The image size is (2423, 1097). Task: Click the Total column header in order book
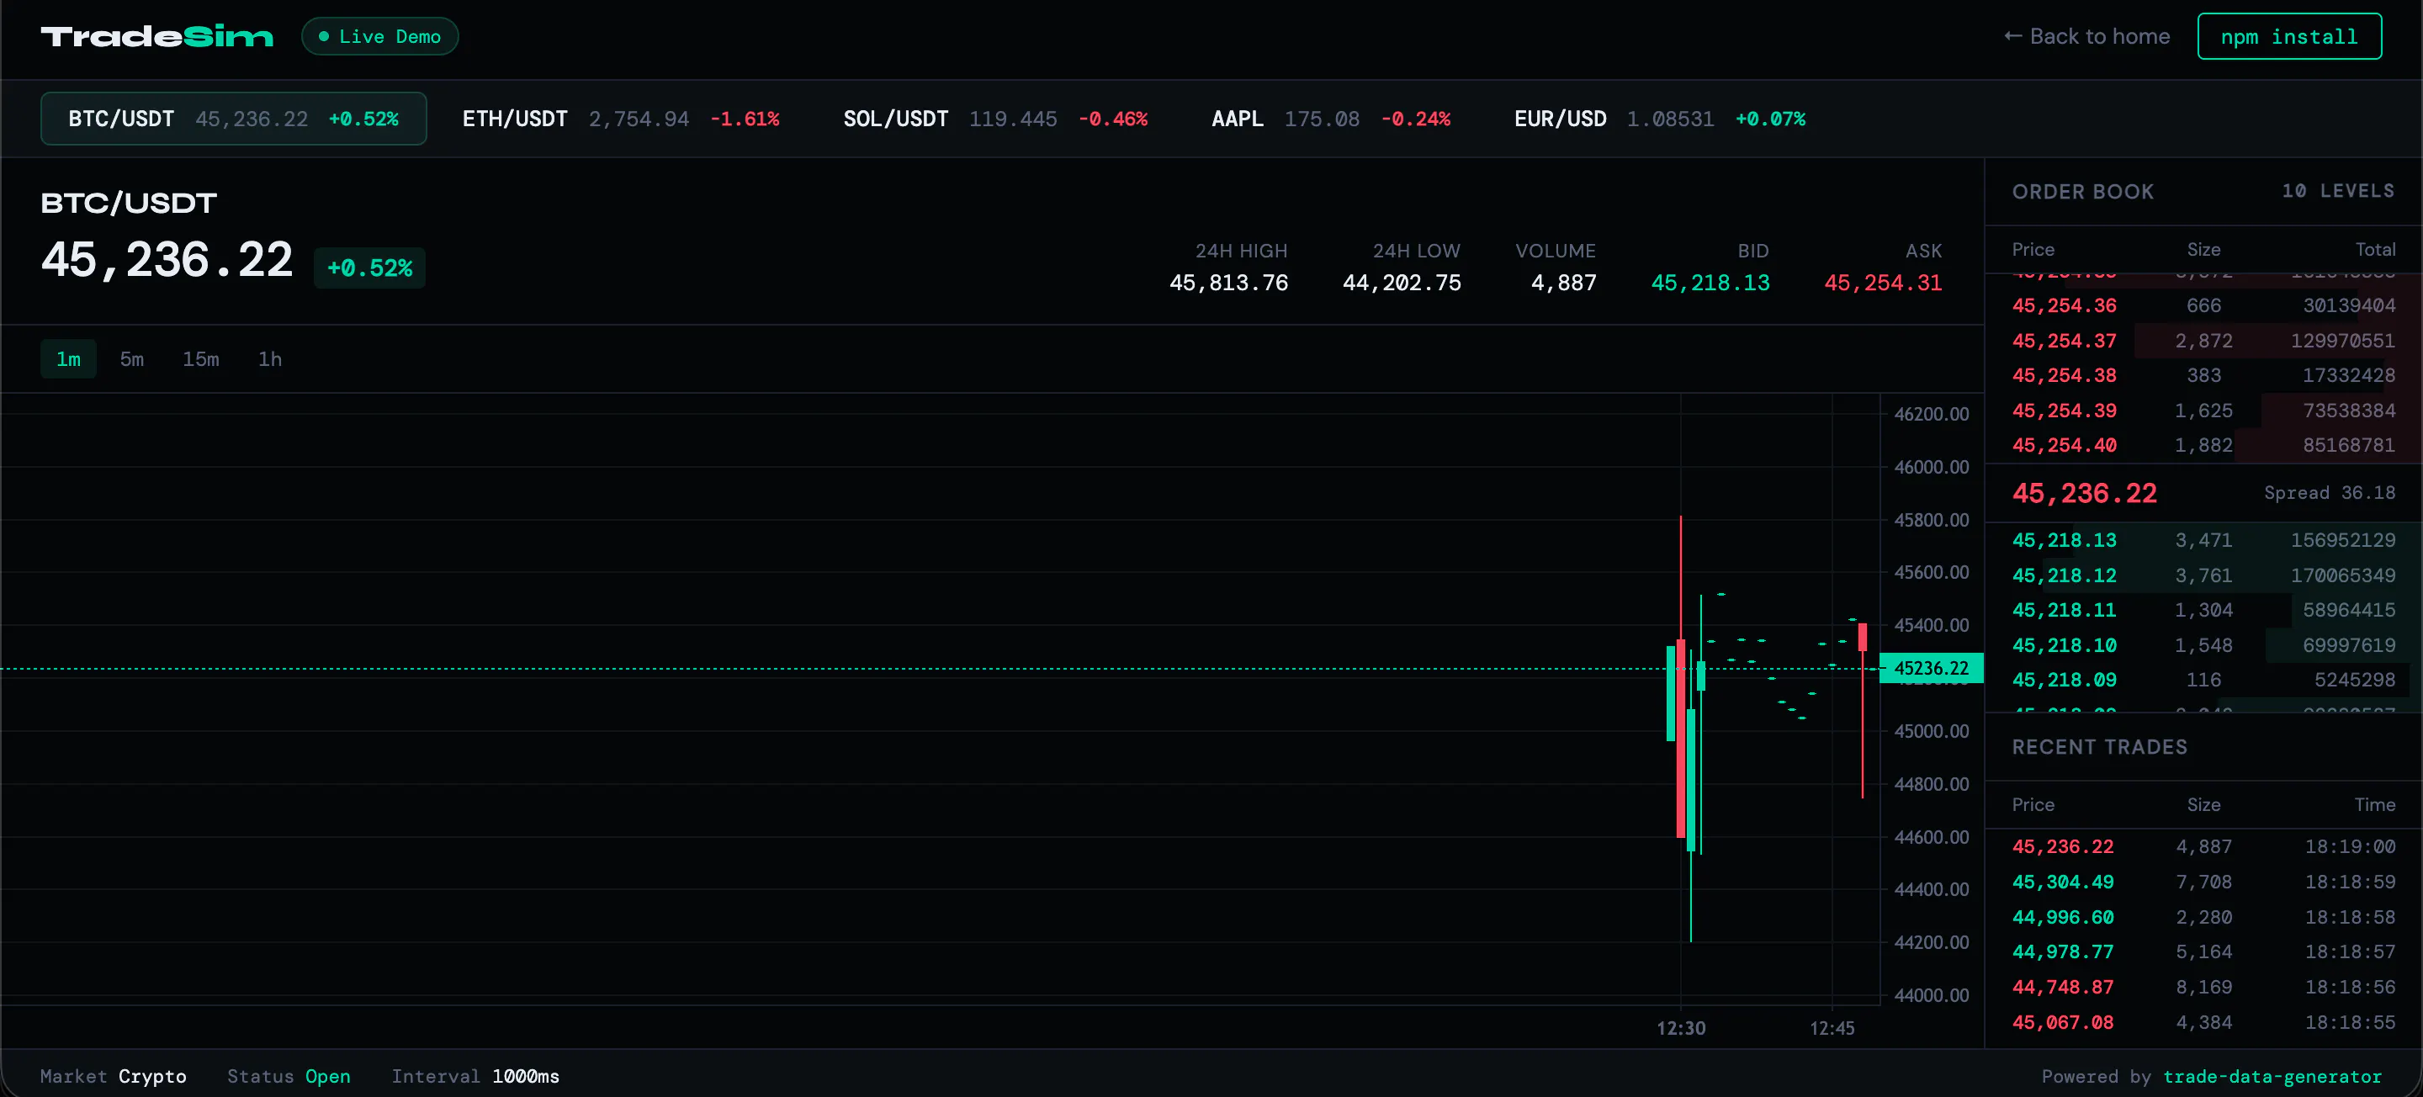coord(2375,249)
